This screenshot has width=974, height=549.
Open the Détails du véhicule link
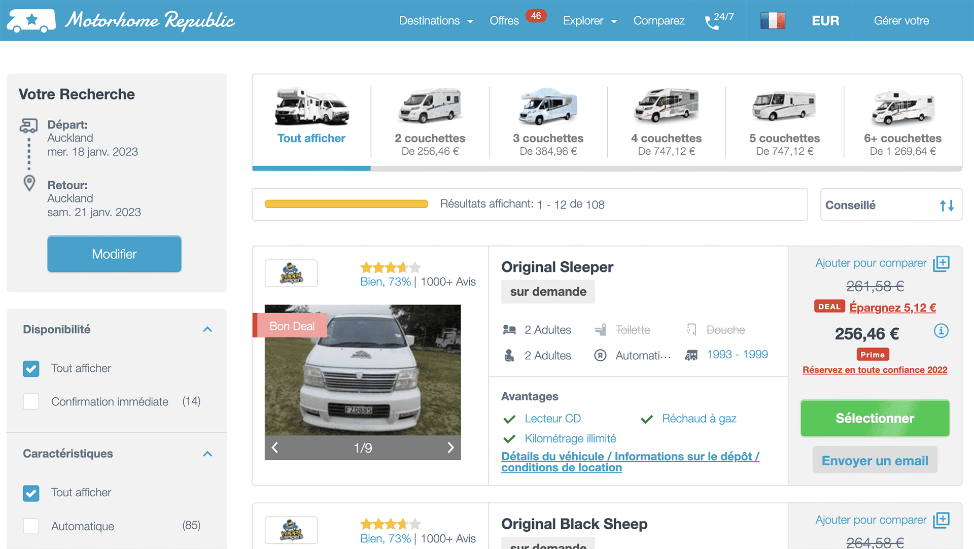pos(630,462)
